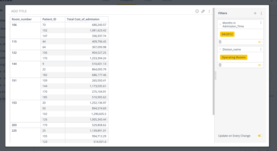
Task: Expand the Months in Admission_Time filter
Action: (x=220, y=25)
